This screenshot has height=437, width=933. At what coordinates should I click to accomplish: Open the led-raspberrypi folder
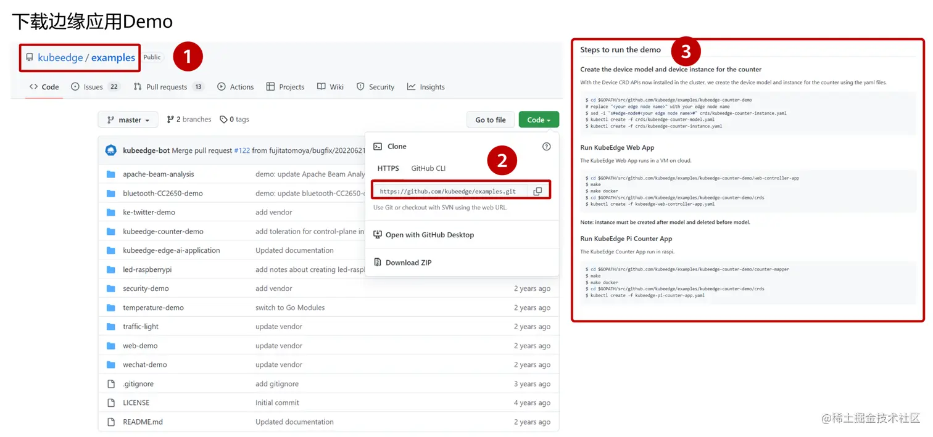coord(147,270)
